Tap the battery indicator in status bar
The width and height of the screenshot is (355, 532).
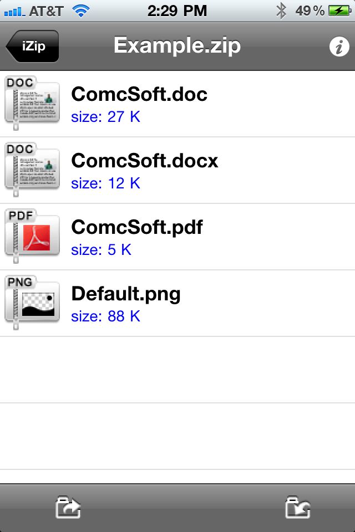[339, 11]
